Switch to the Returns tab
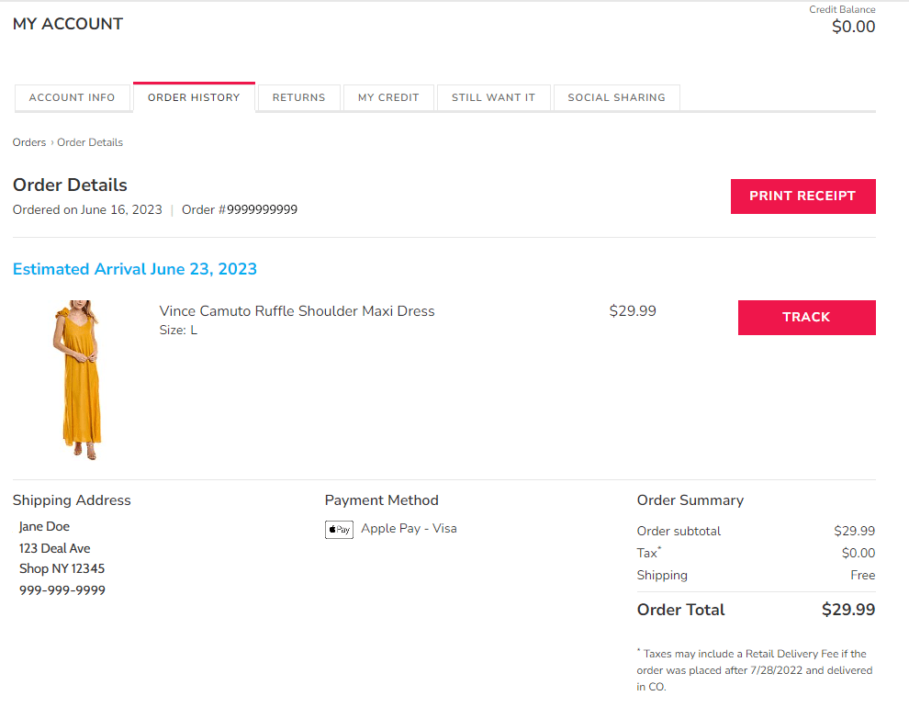The image size is (909, 707). [x=298, y=97]
